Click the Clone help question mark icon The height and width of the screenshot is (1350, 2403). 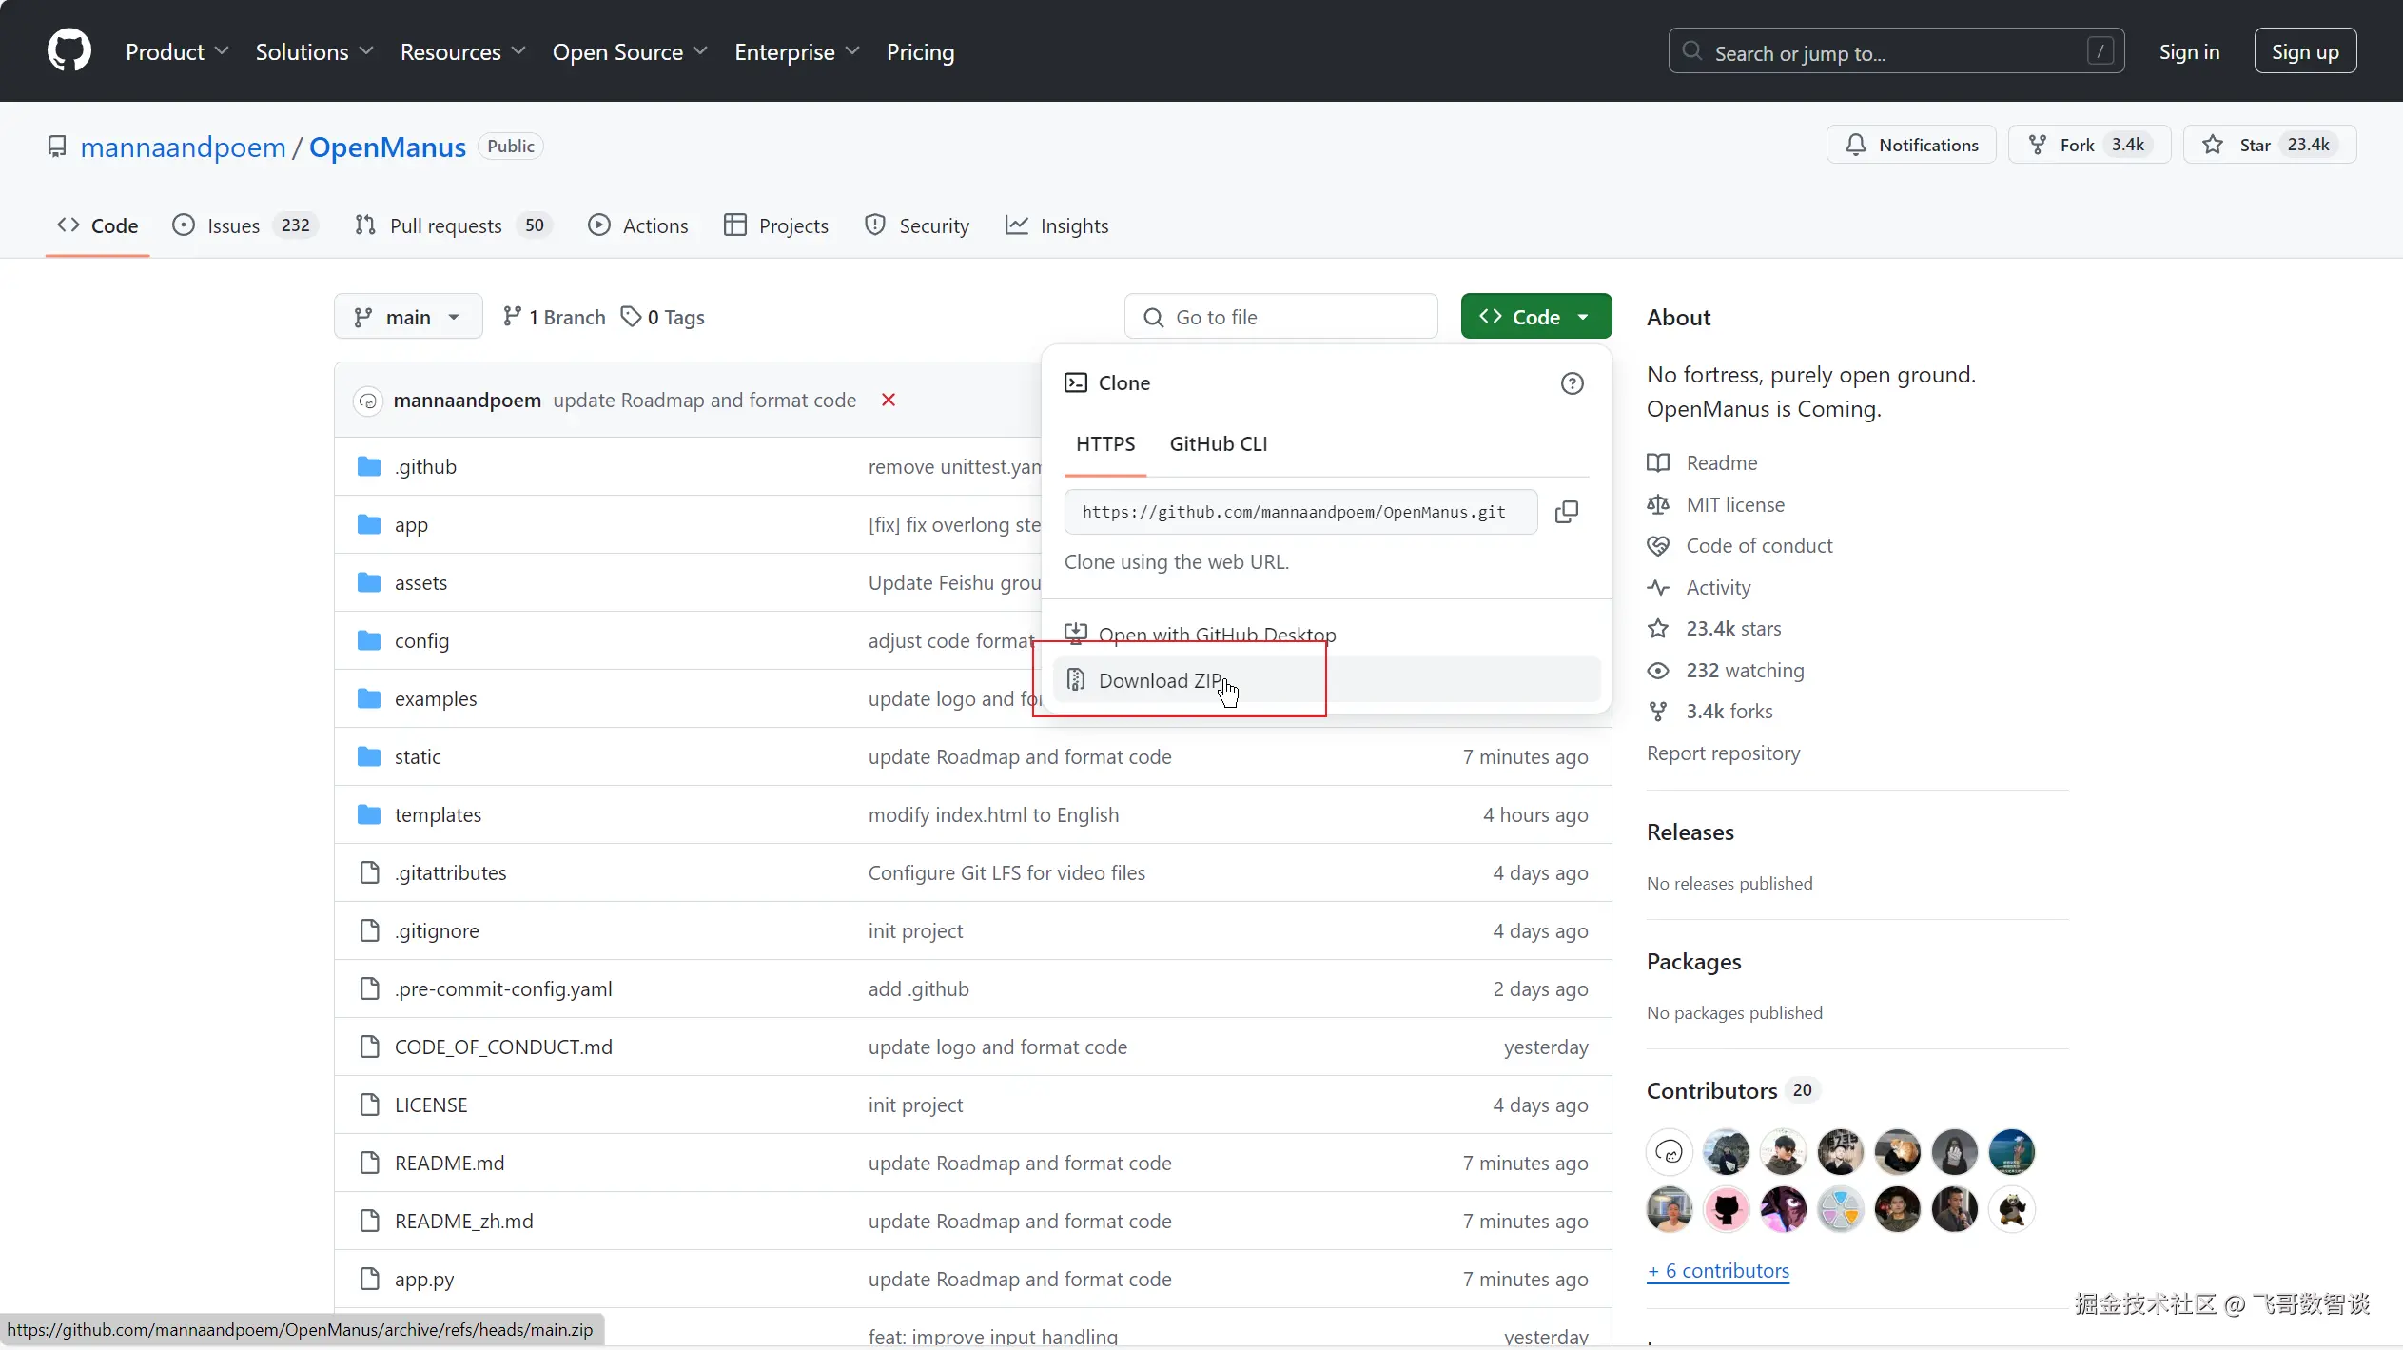click(1572, 383)
